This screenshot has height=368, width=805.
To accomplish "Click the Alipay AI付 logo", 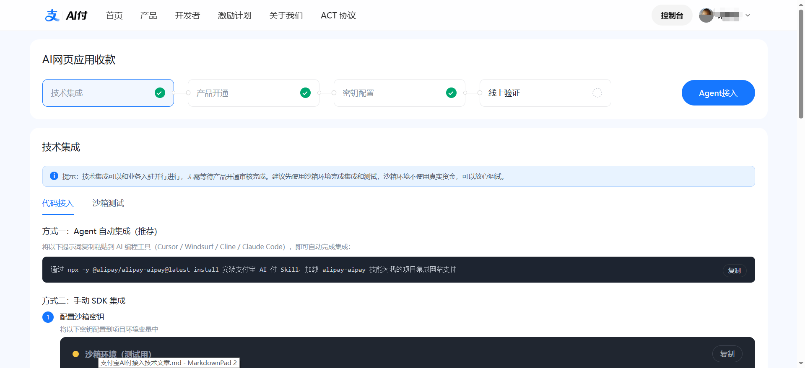I will point(66,15).
